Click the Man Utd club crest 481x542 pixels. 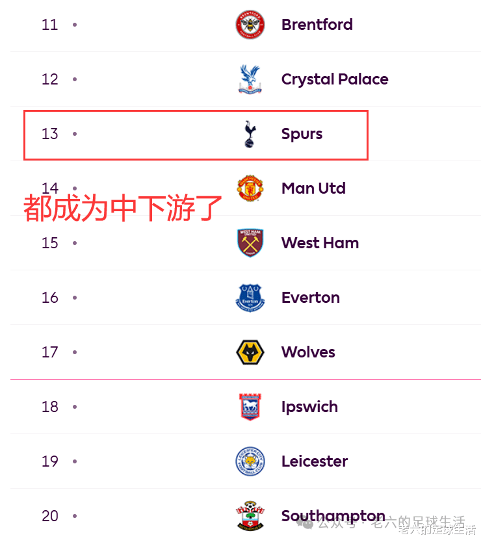250,188
